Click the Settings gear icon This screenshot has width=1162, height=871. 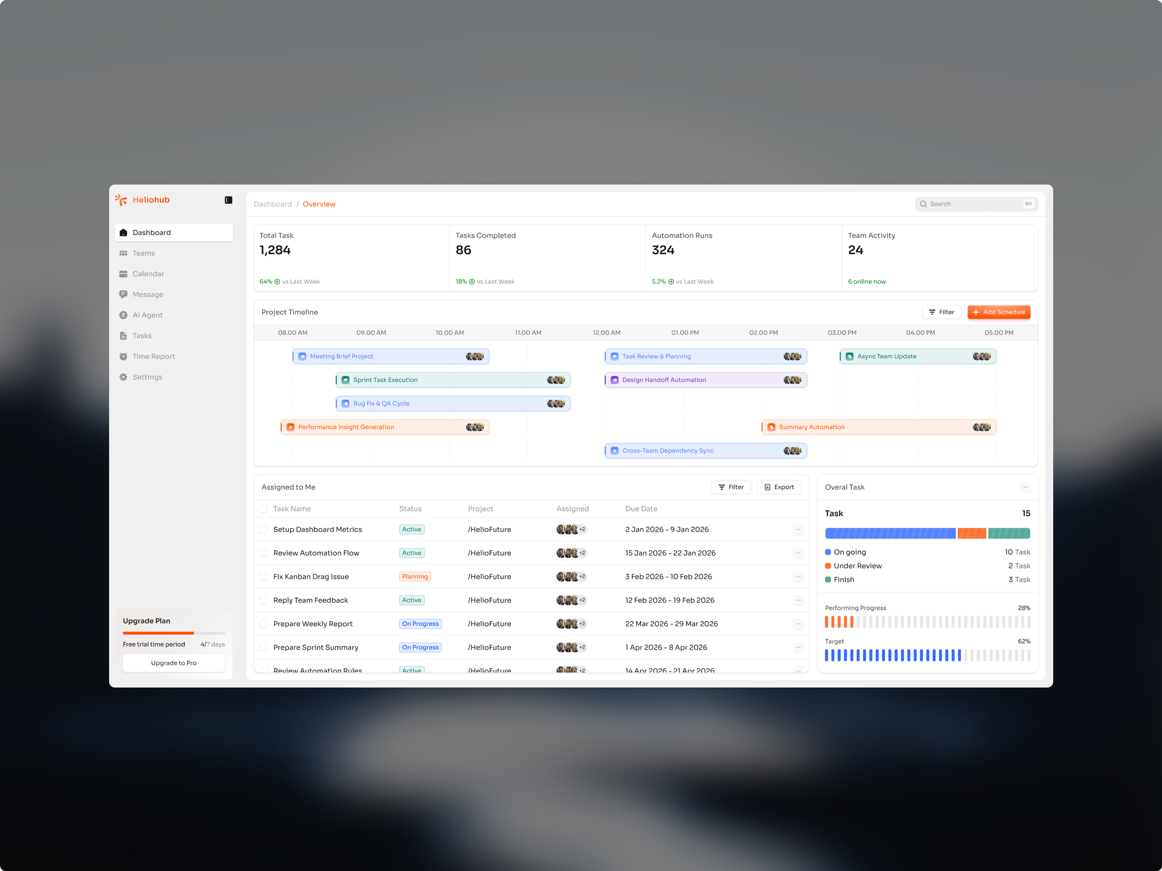tap(123, 377)
